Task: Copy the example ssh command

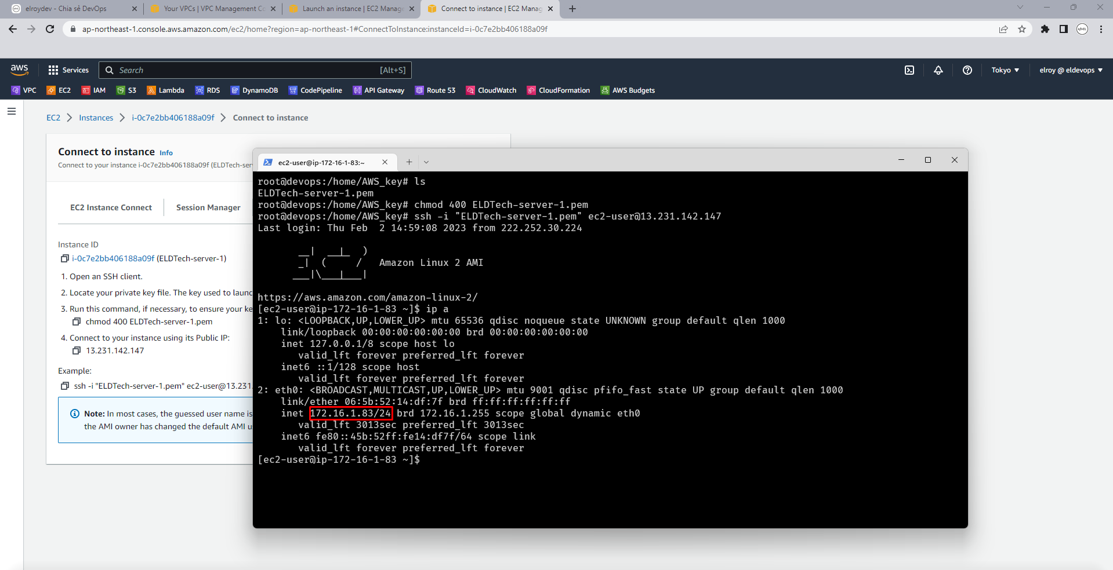Action: [x=65, y=386]
